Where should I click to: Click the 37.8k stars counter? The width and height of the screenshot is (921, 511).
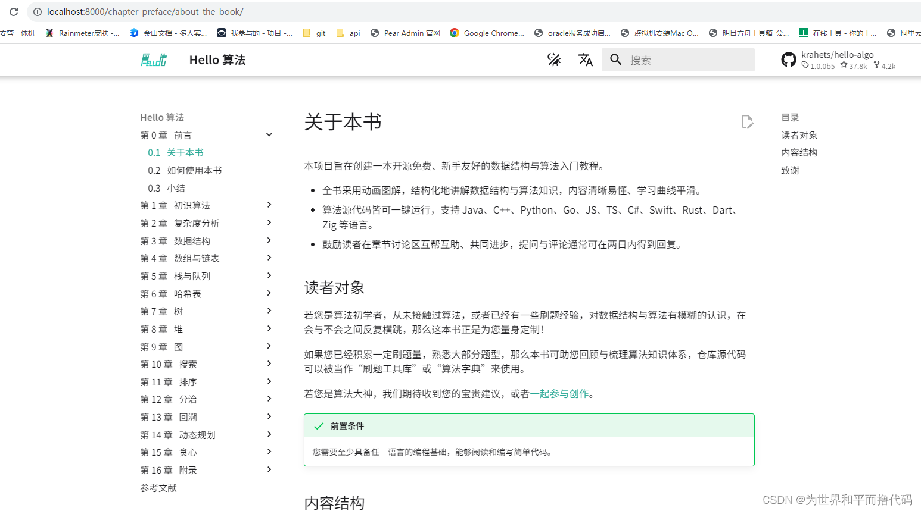coord(853,66)
